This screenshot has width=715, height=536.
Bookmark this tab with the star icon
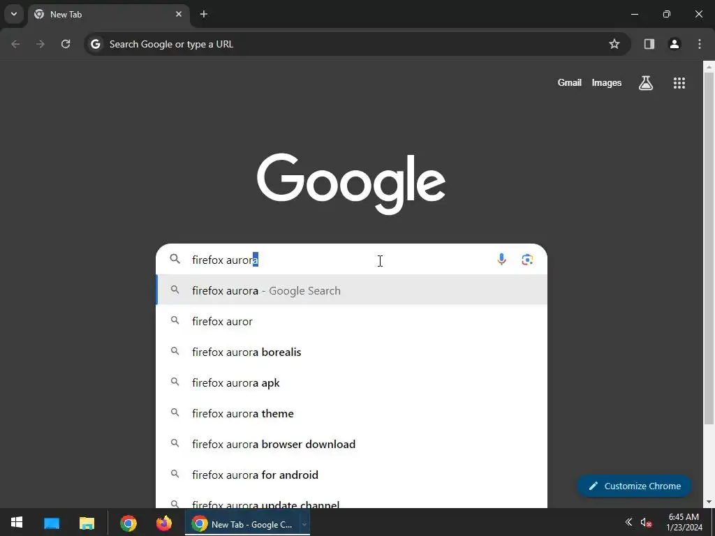tap(614, 44)
